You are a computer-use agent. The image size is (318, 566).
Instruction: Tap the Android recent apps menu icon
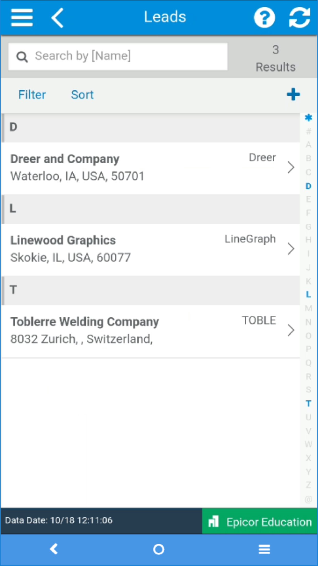(264, 549)
